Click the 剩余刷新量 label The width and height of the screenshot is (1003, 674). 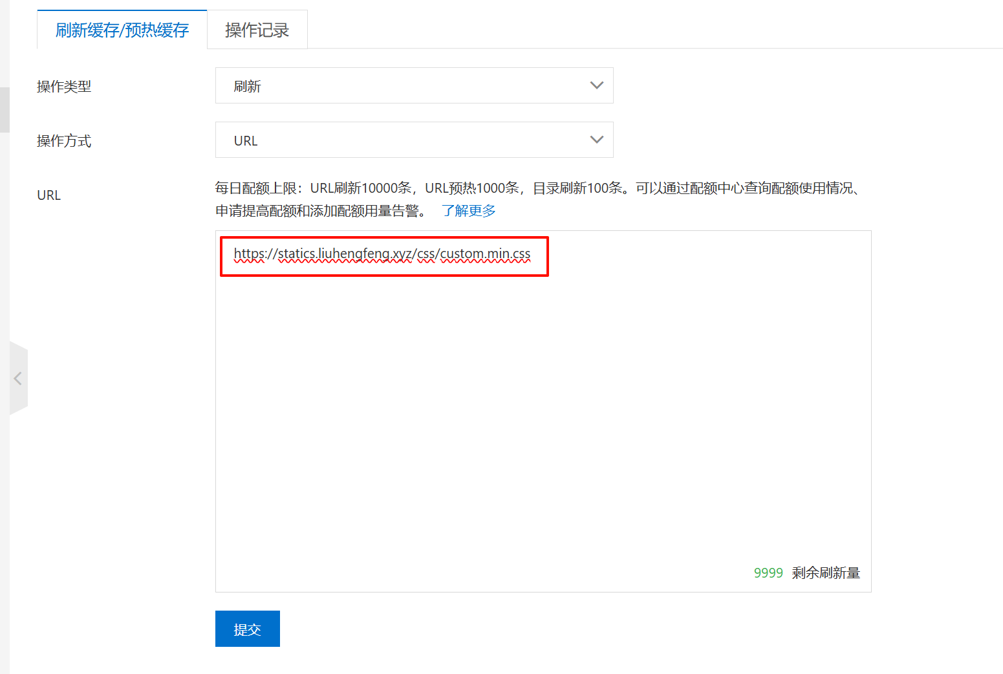(x=826, y=572)
